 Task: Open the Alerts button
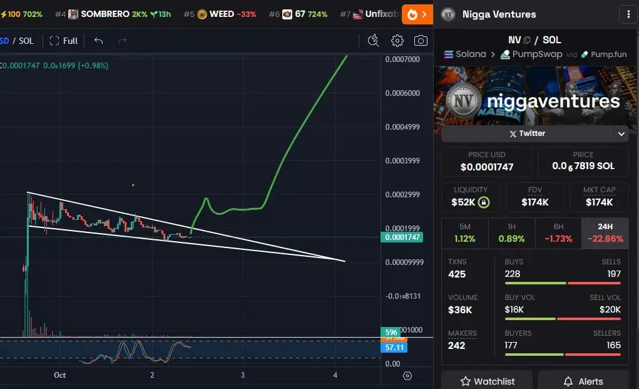click(x=583, y=381)
